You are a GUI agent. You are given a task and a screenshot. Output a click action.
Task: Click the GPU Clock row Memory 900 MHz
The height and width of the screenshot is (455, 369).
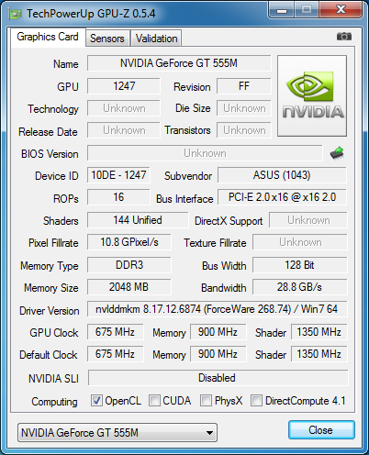click(x=218, y=332)
